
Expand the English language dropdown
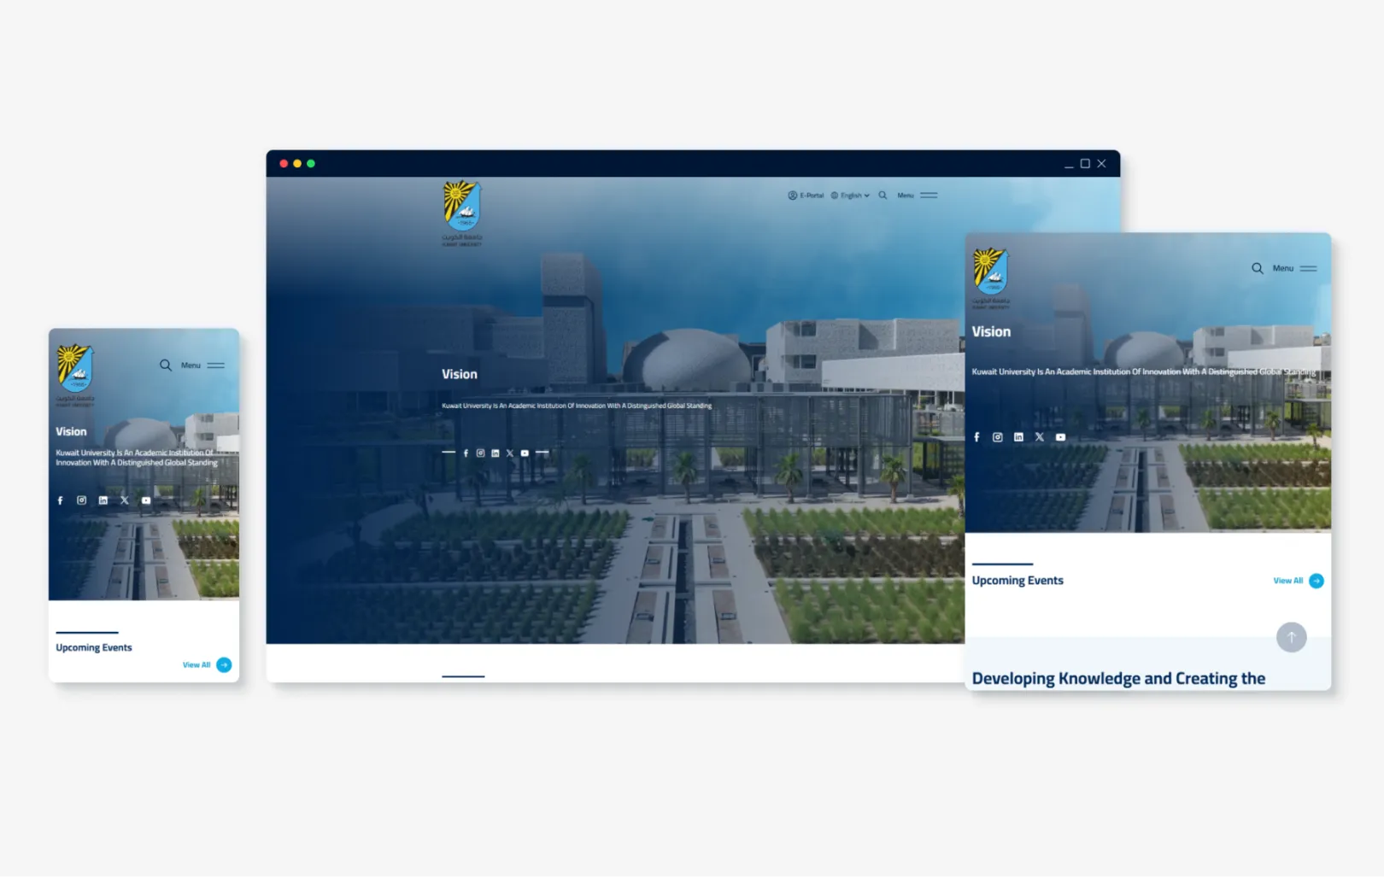(850, 196)
